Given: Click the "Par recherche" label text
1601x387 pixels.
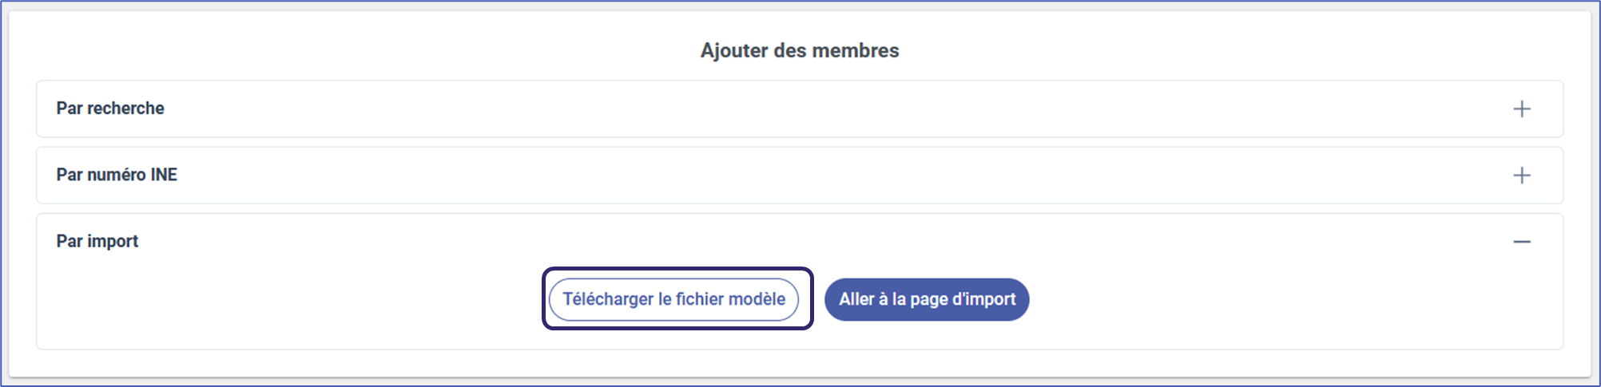Looking at the screenshot, I should [x=110, y=109].
